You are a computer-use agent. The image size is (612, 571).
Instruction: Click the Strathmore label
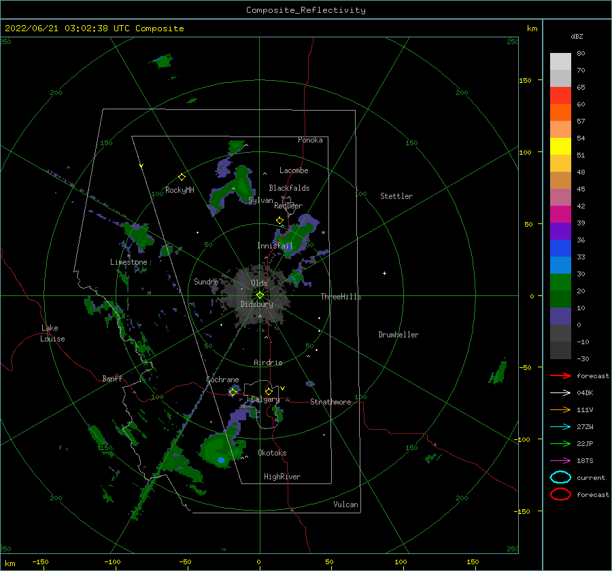[330, 402]
